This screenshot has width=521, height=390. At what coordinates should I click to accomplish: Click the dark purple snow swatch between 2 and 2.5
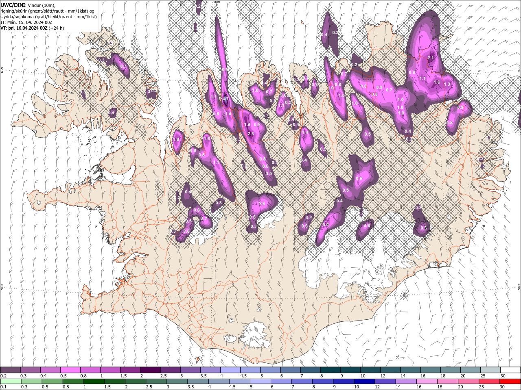(x=150, y=370)
